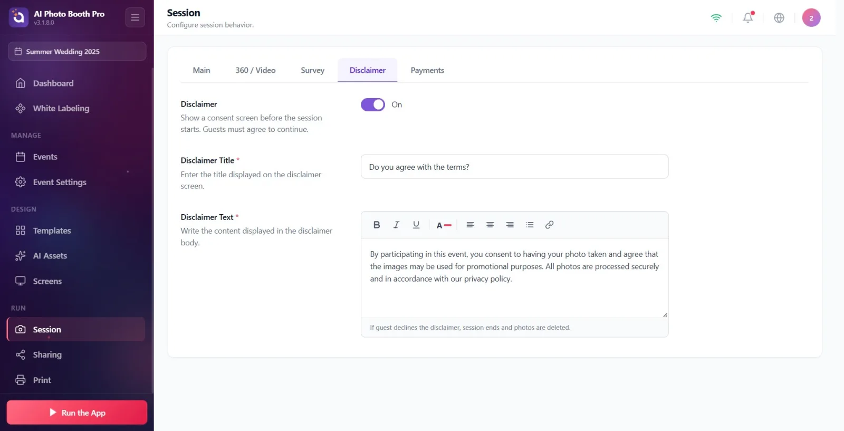Switch to the 360 / Video tab
844x431 pixels.
[255, 70]
